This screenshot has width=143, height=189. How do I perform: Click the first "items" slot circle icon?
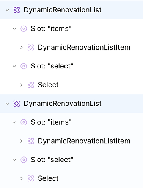(x=24, y=29)
